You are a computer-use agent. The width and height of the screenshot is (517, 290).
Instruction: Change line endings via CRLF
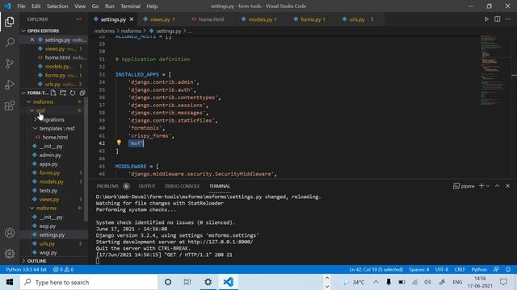tap(460, 269)
